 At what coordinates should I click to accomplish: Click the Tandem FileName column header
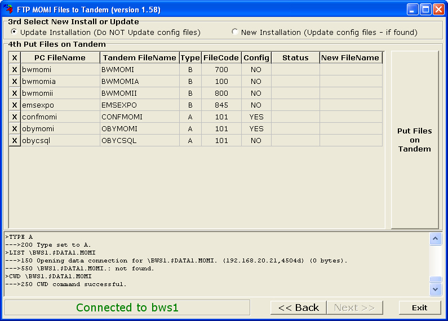click(139, 57)
